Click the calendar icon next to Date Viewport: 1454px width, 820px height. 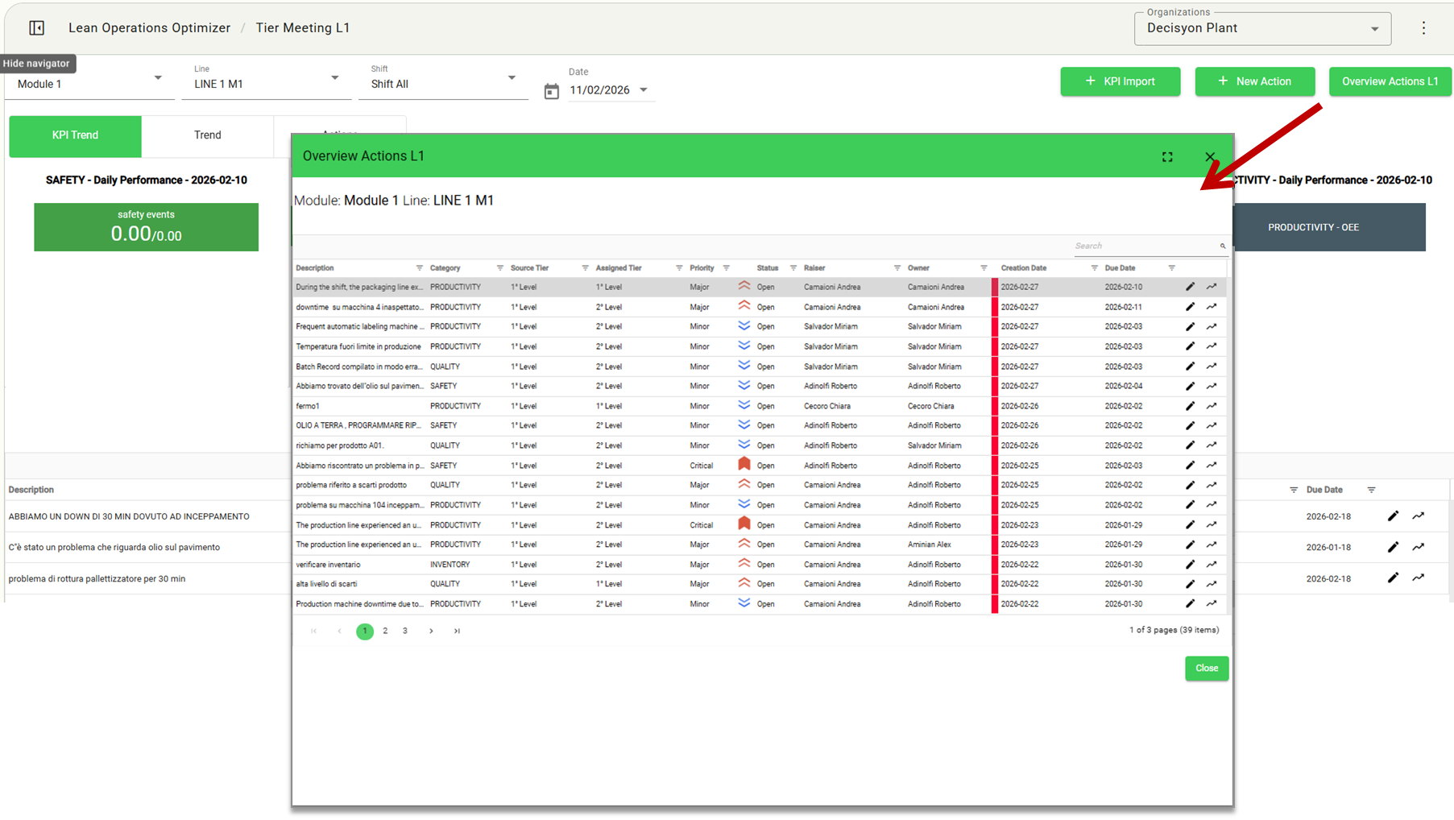click(x=551, y=91)
